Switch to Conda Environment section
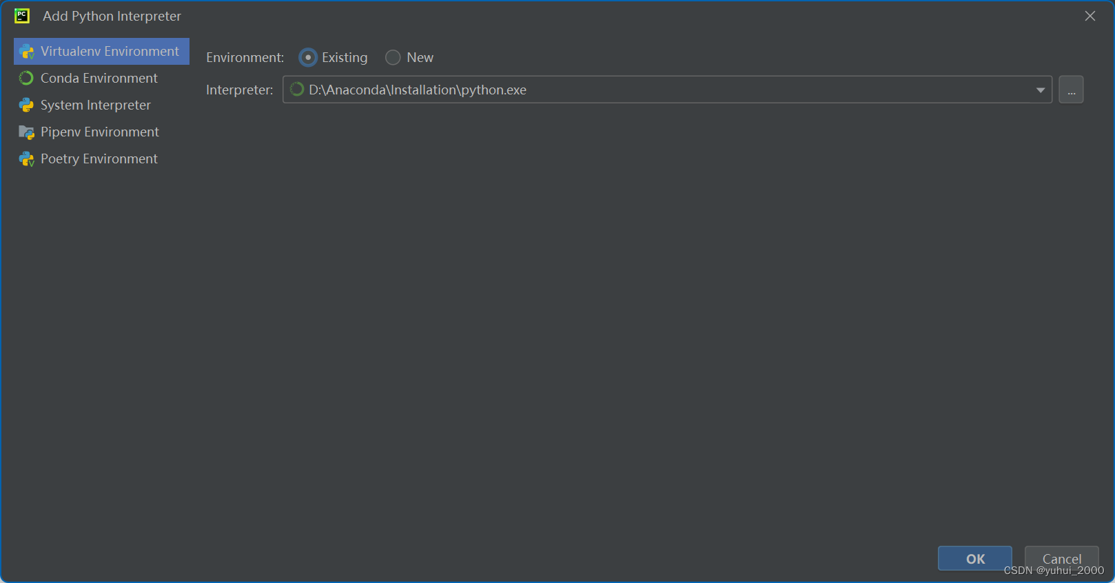Viewport: 1115px width, 583px height. coord(101,79)
